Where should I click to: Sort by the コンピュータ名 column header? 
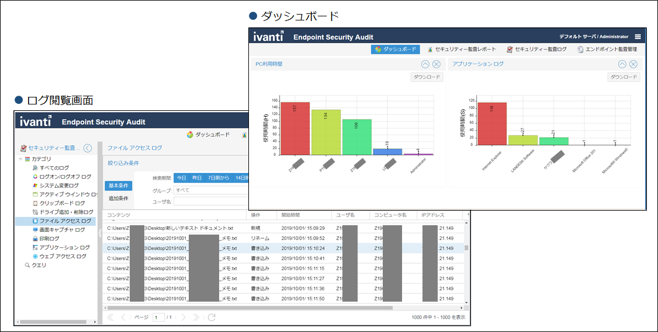coord(394,215)
